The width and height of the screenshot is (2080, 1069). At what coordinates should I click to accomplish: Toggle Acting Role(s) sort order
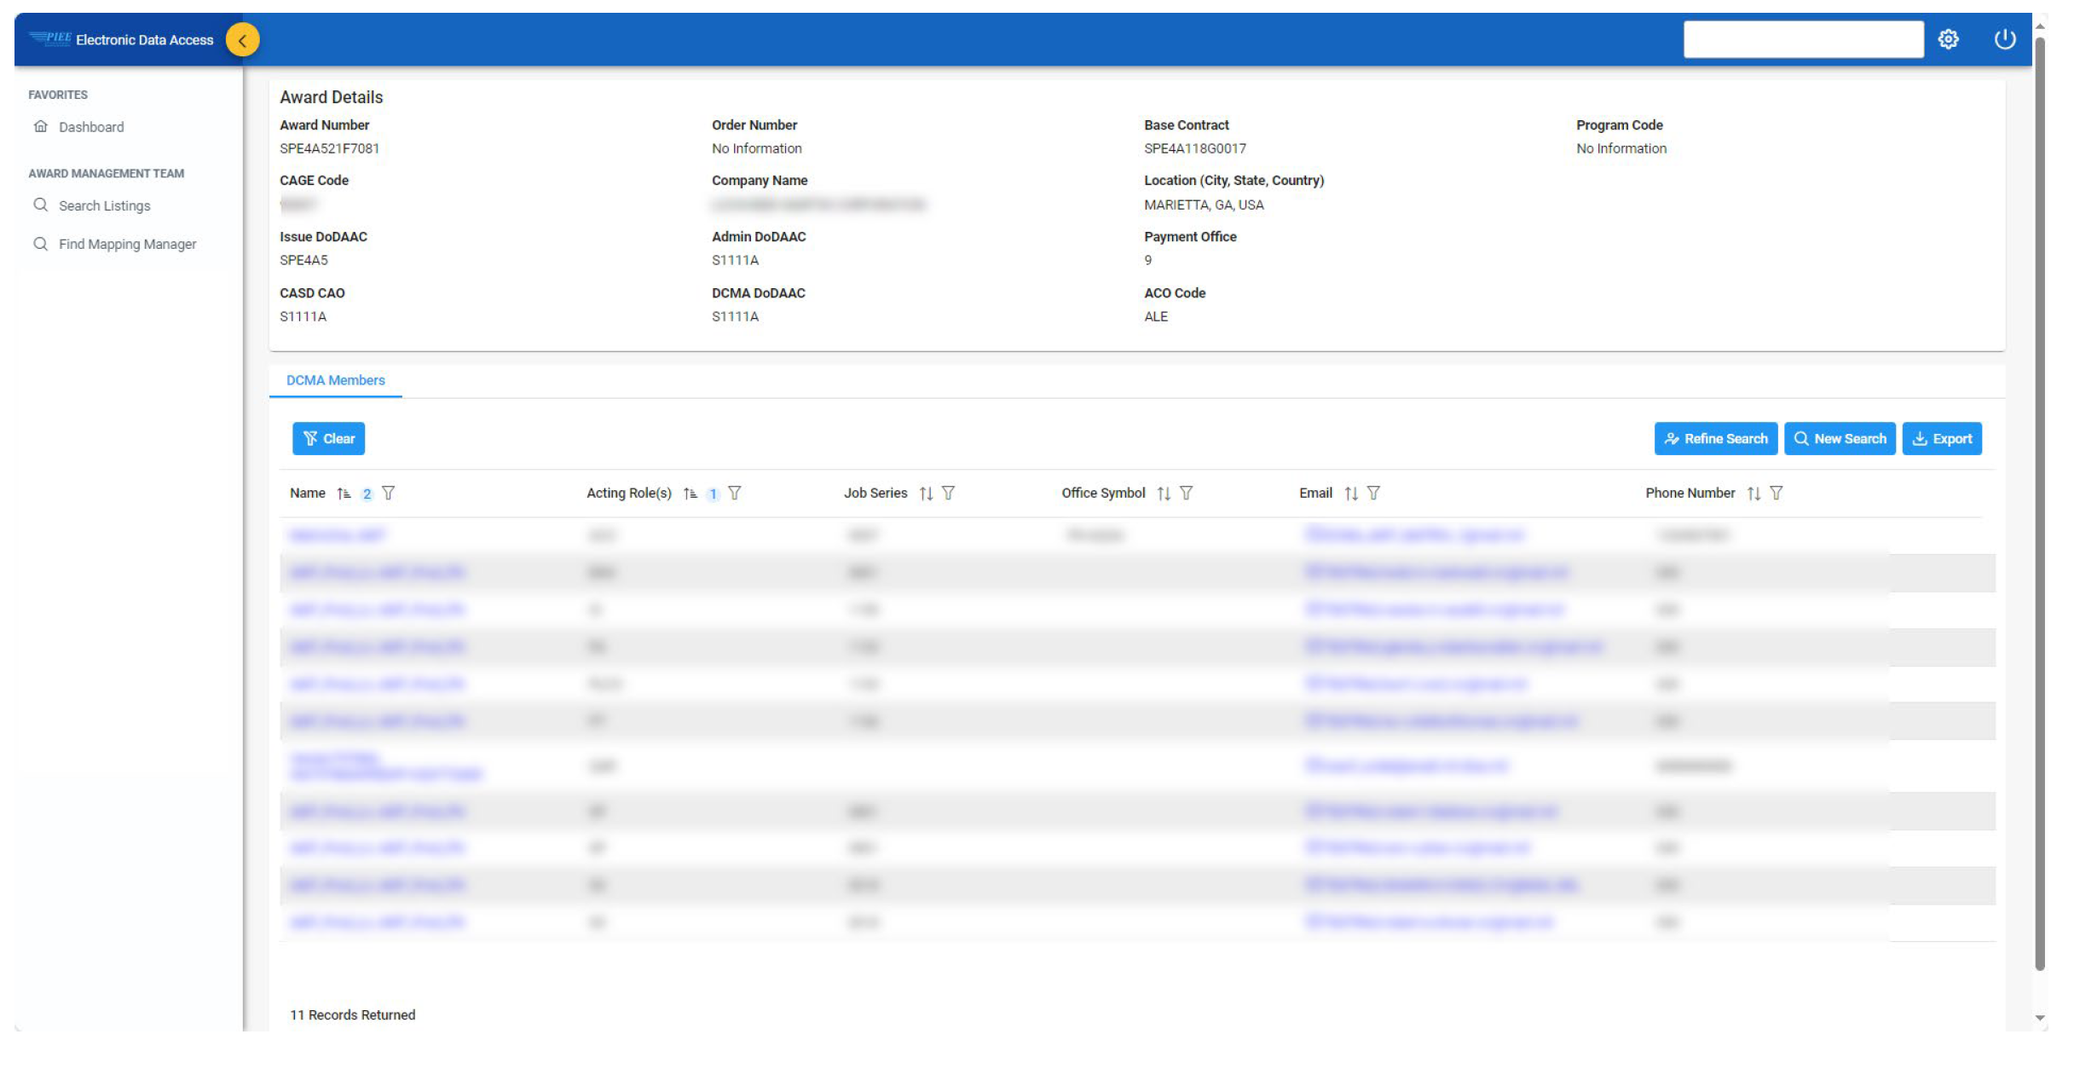690,494
